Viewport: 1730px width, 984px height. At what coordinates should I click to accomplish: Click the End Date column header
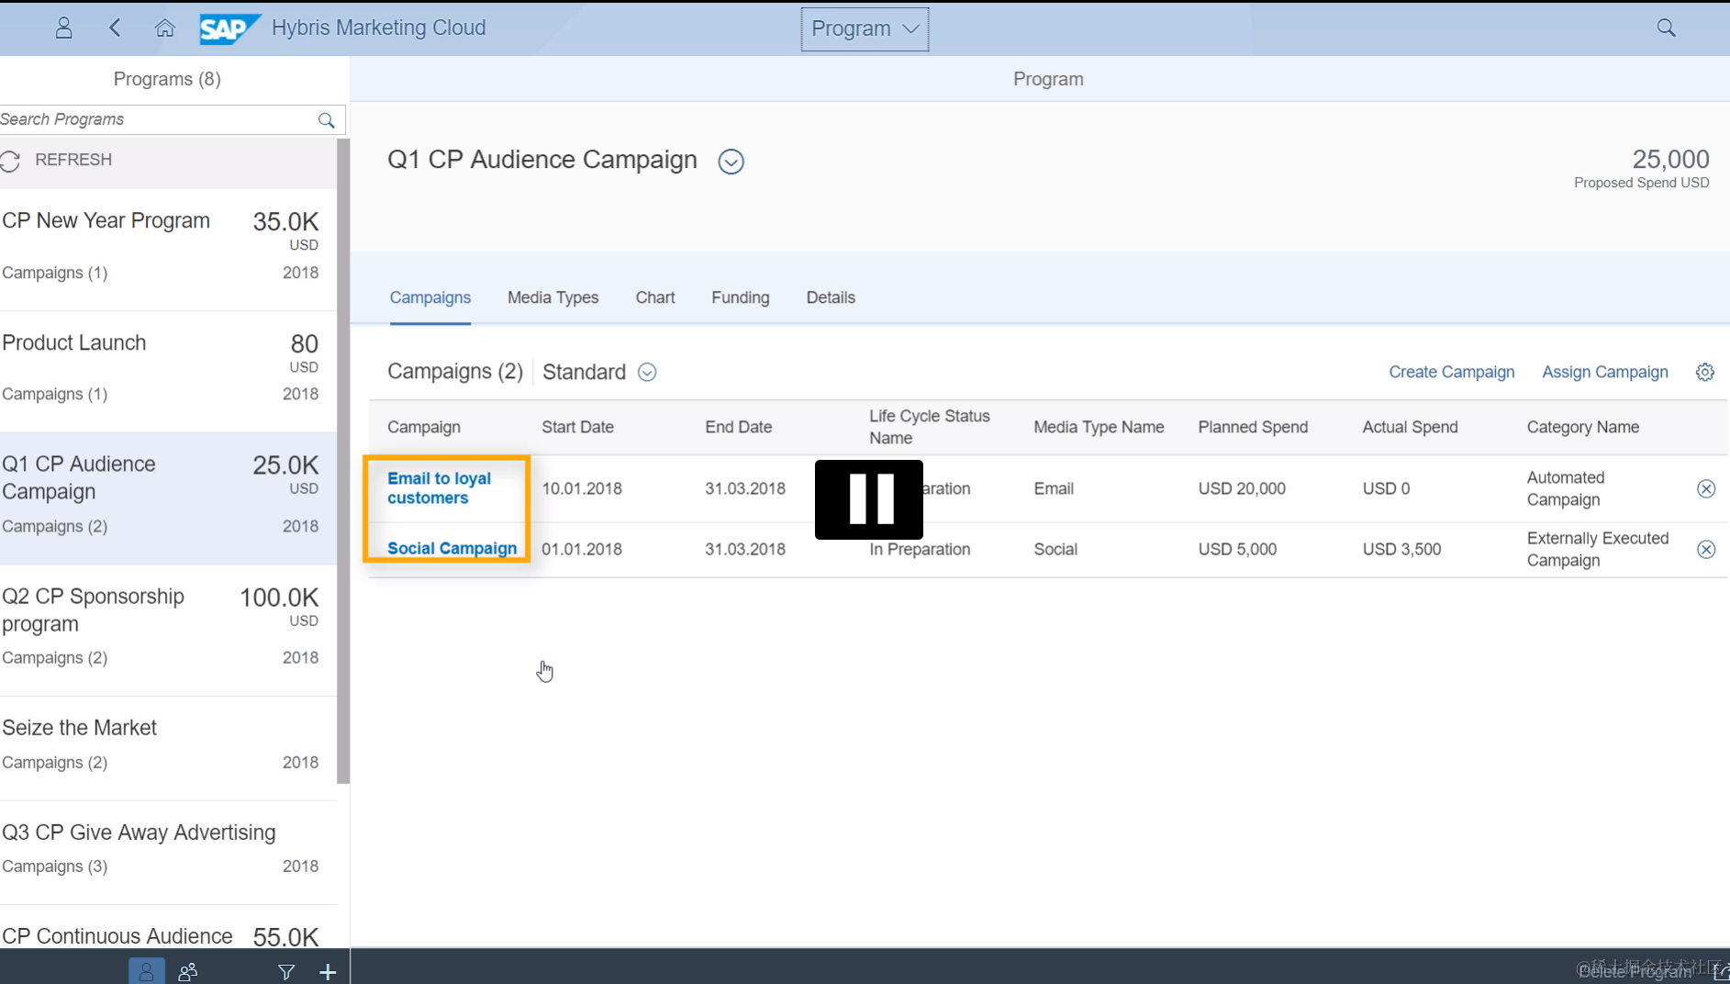(738, 427)
